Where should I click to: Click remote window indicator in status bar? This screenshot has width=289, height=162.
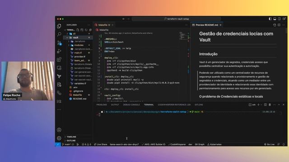[x=58, y=144]
